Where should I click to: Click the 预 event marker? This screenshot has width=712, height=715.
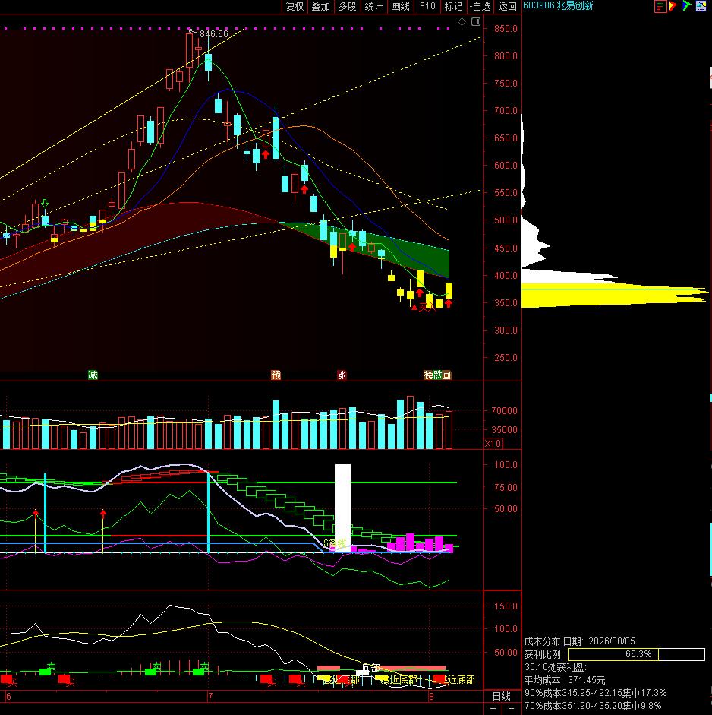276,375
